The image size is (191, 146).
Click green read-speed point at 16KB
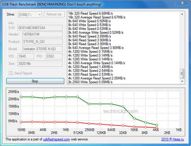pyautogui.click(x=134, y=118)
